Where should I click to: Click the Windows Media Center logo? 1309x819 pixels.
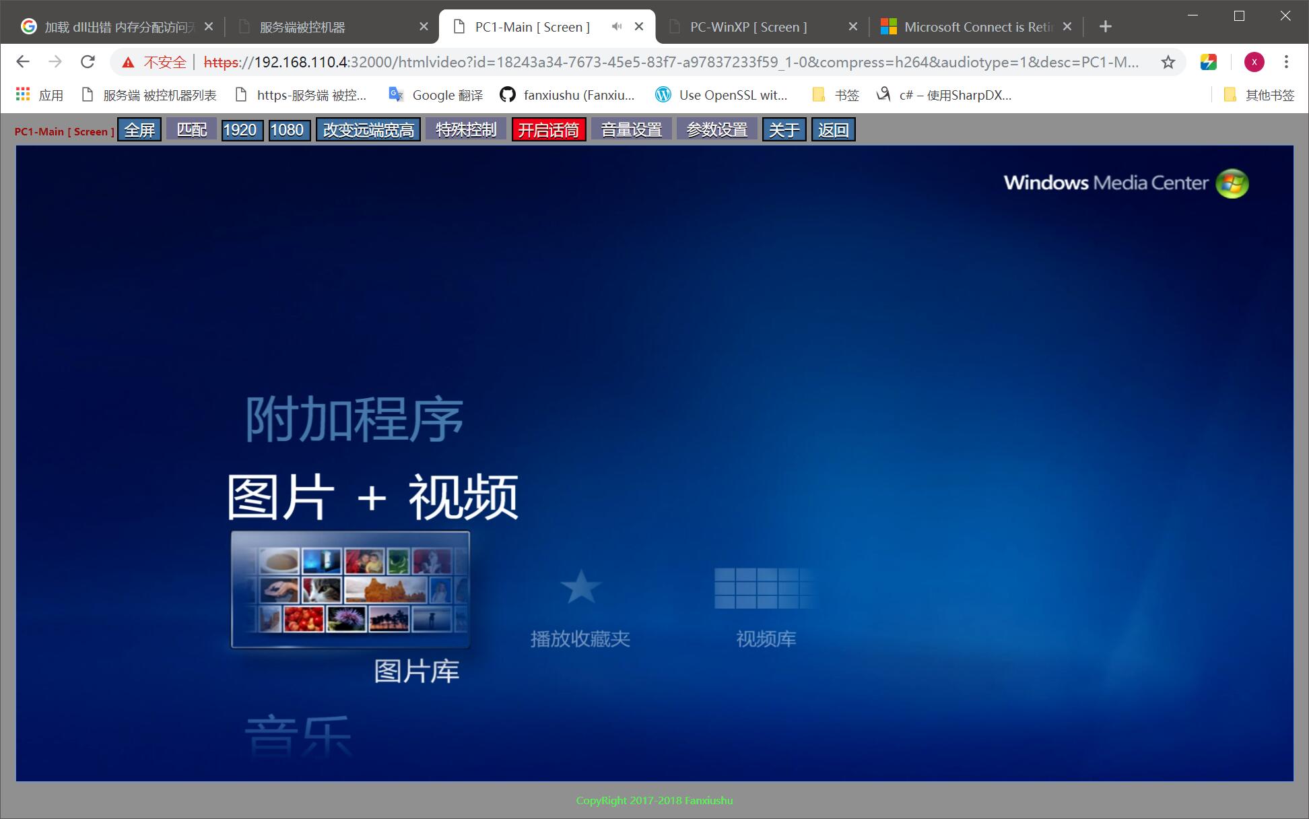click(x=1232, y=183)
